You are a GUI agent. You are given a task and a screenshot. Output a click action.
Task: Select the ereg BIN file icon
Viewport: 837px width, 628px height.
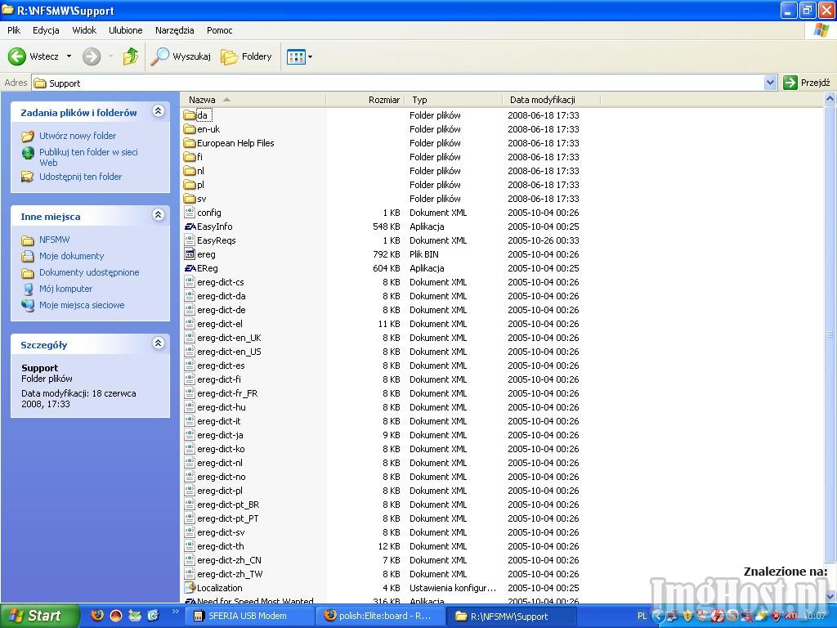tap(190, 254)
